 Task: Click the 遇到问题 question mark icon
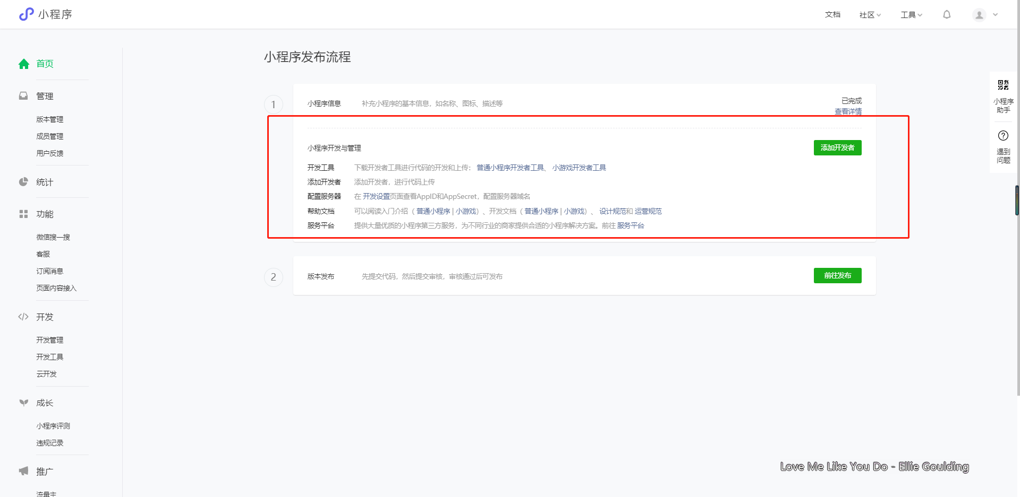click(1003, 135)
